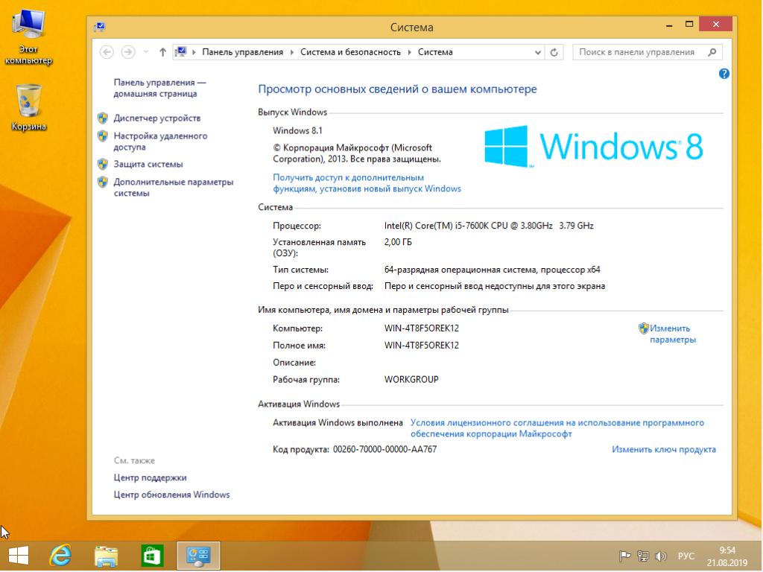Click the volume speaker tray icon
Image resolution: width=763 pixels, height=572 pixels.
click(660, 556)
